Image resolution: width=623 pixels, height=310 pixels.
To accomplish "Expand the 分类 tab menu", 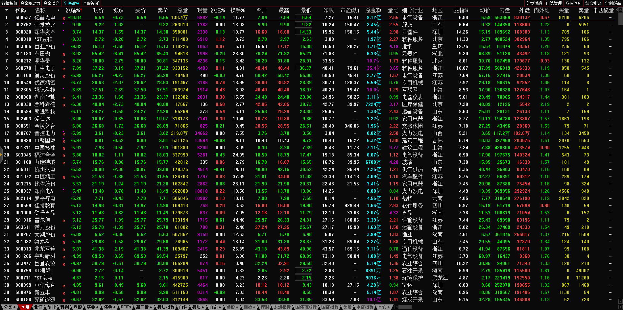I will [10, 307].
